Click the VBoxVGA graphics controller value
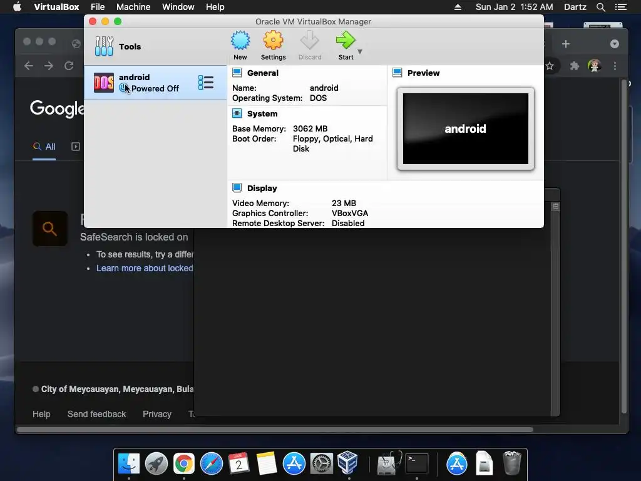The image size is (641, 481). [350, 213]
